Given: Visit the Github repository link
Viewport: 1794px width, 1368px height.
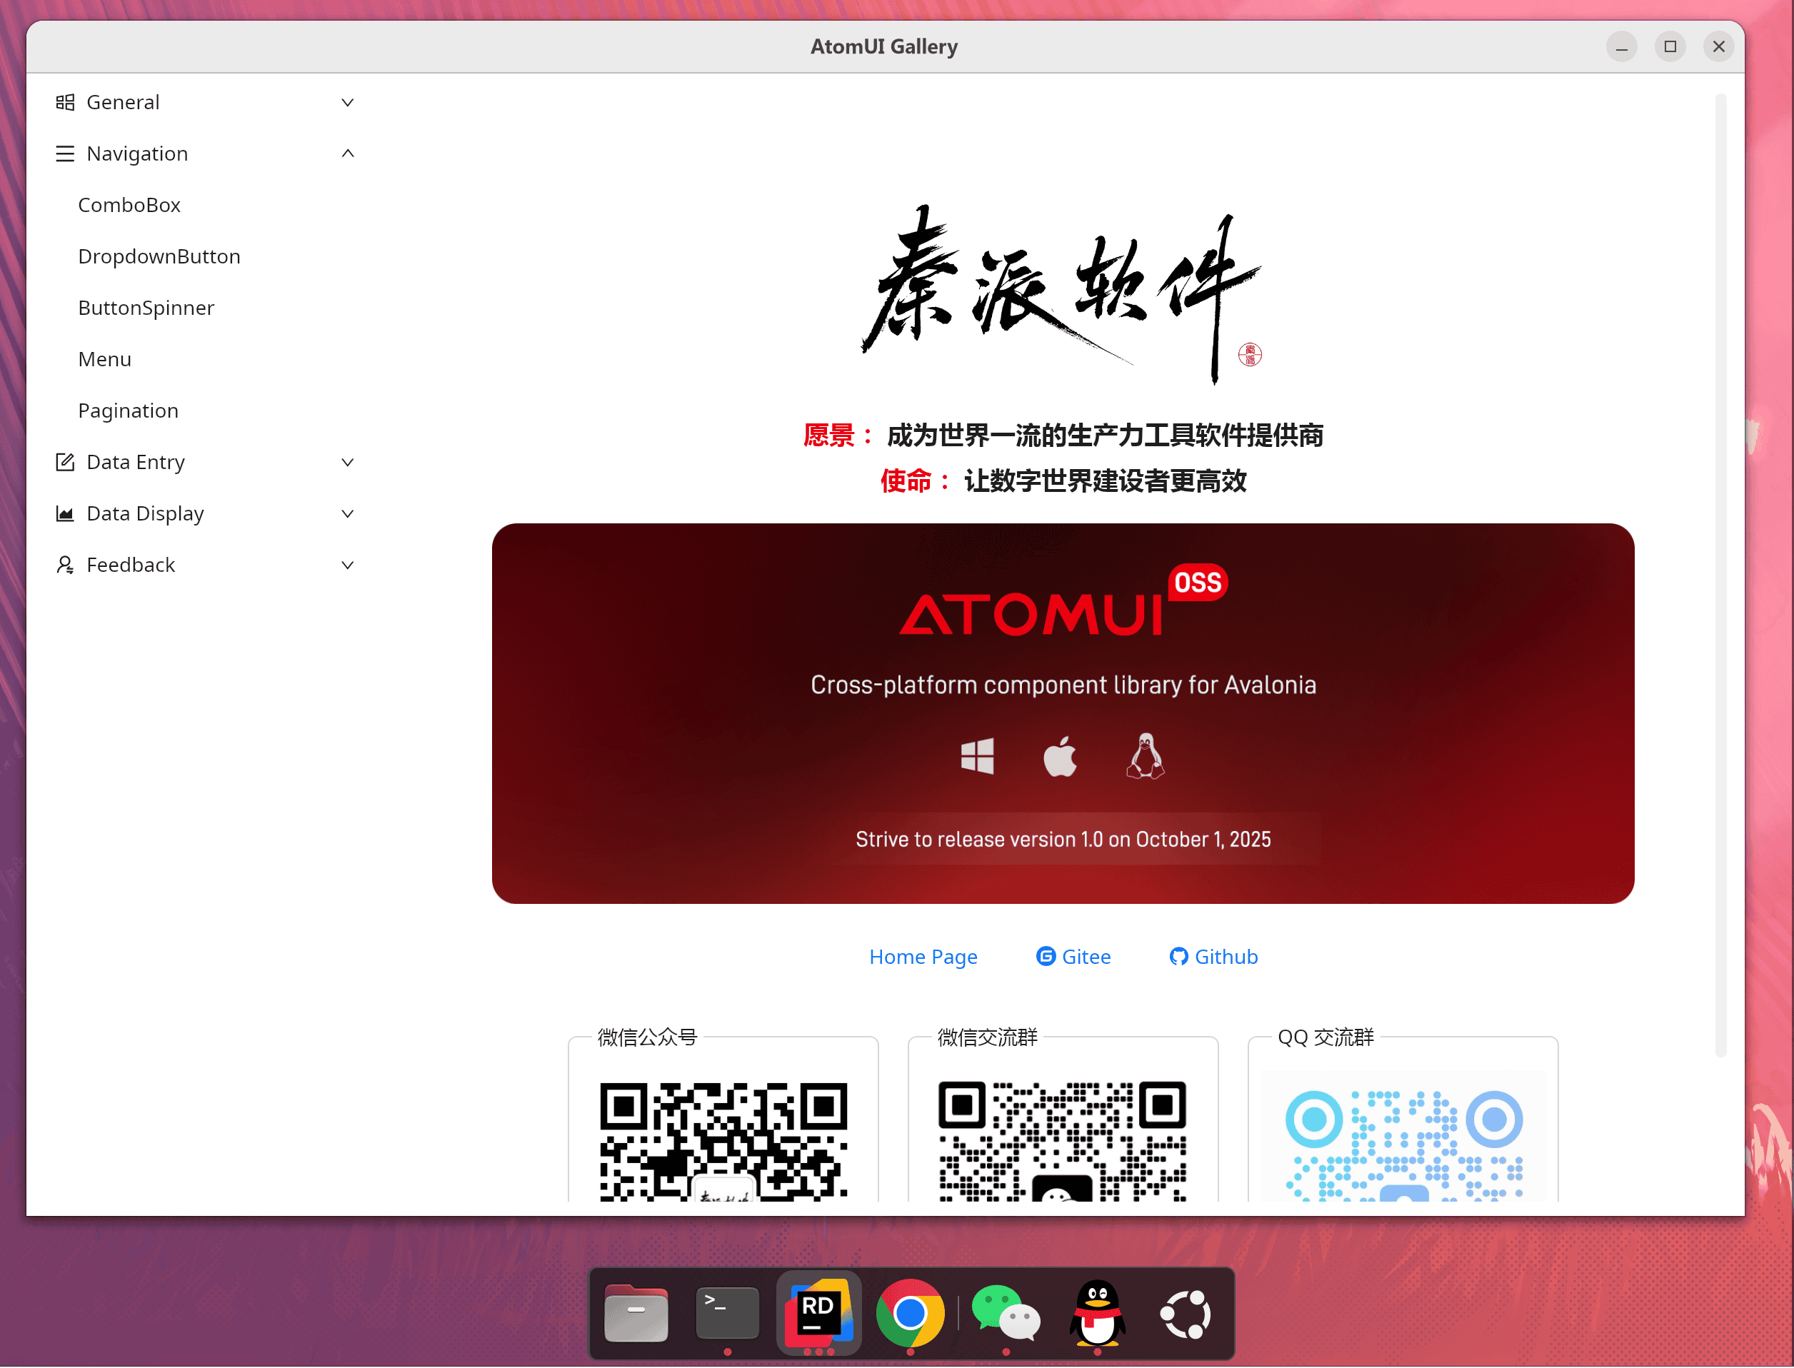Looking at the screenshot, I should [x=1225, y=957].
